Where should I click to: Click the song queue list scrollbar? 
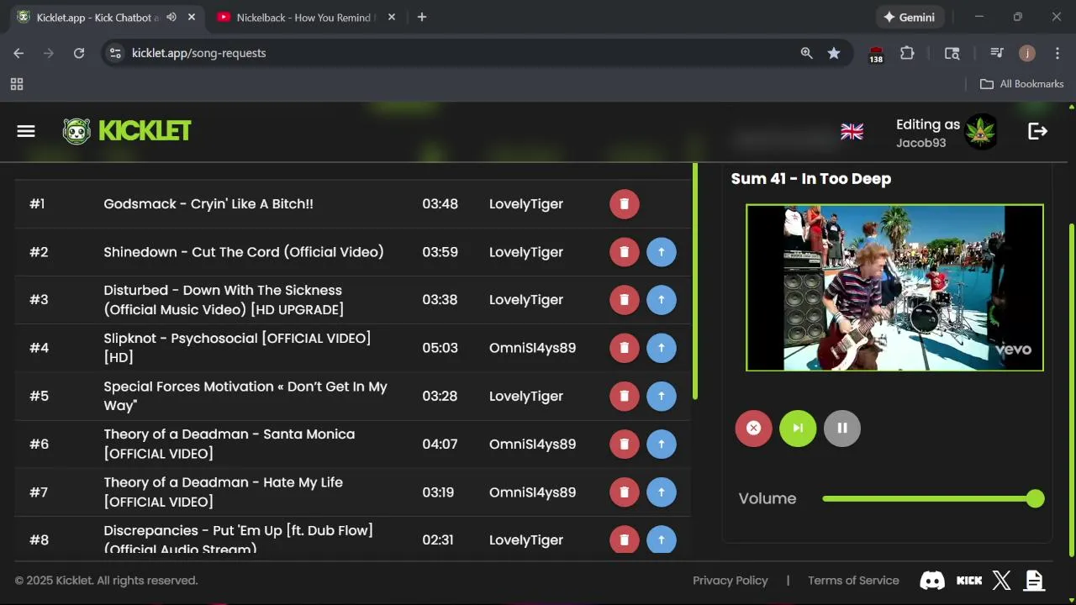(x=695, y=281)
